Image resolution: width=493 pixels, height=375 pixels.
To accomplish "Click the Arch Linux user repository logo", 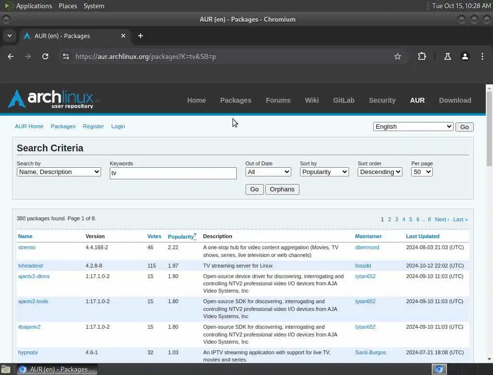I will [51, 99].
